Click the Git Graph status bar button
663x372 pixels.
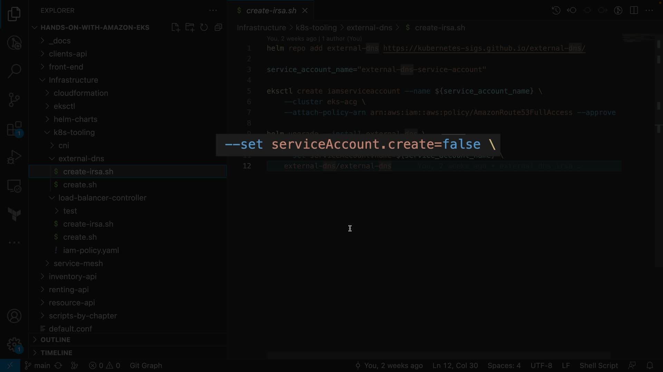146,365
